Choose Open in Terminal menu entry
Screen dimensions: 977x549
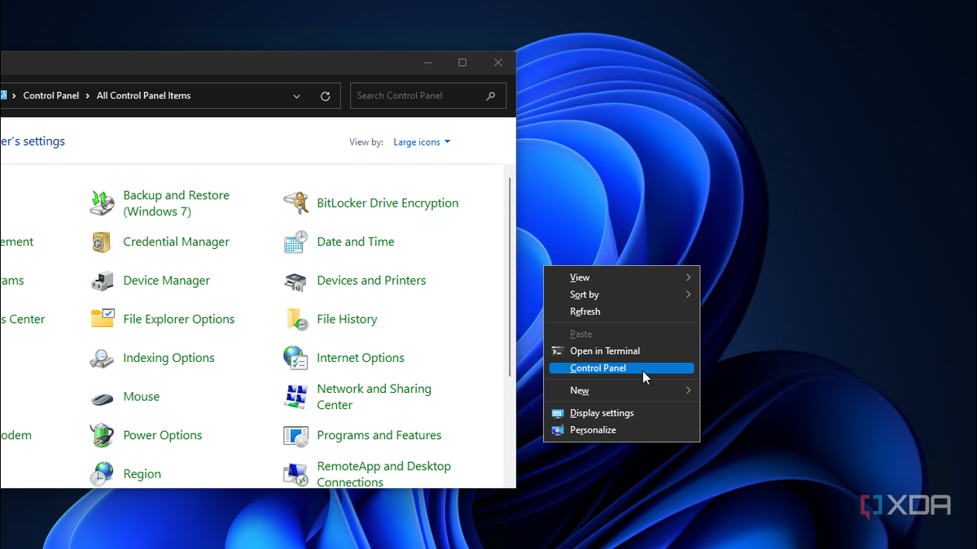605,351
